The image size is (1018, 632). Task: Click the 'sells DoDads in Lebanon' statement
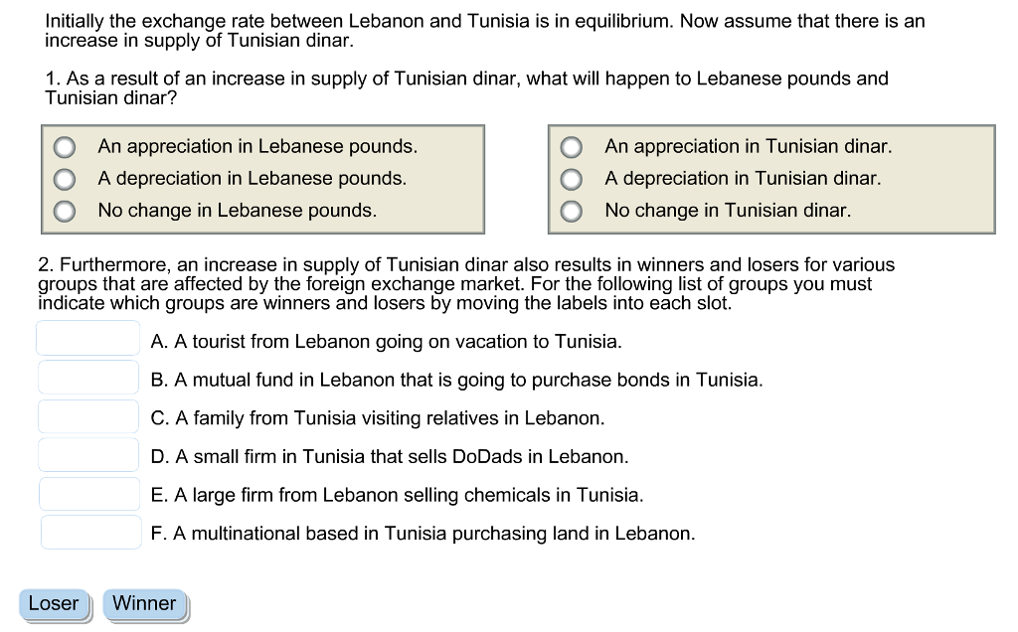[389, 457]
